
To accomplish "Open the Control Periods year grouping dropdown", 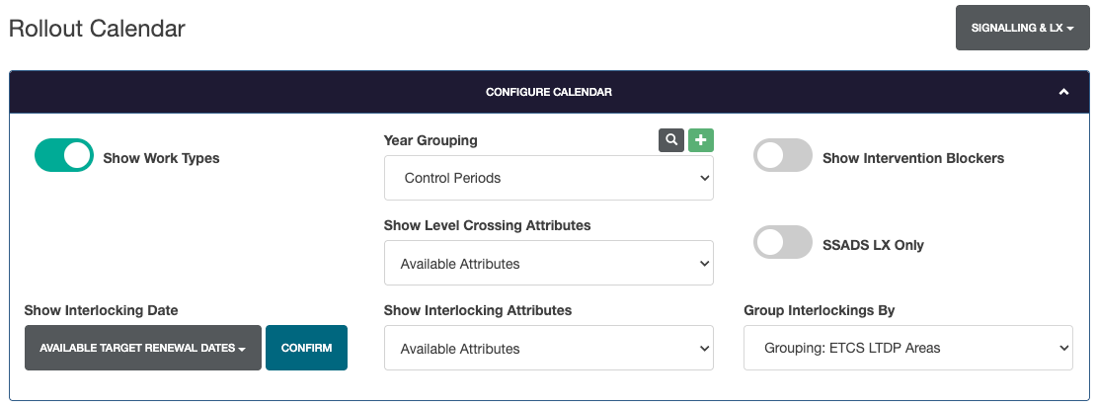I will tap(548, 178).
